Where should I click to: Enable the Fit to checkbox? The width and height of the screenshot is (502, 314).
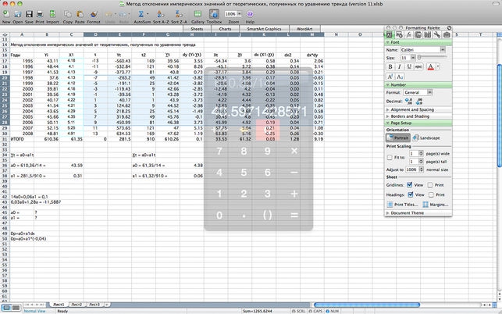(x=390, y=157)
